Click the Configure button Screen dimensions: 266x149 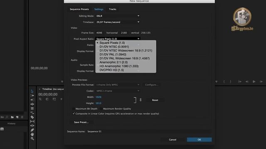pyautogui.click(x=151, y=85)
